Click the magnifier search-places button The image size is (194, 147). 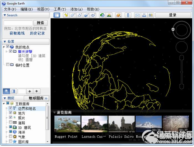click(6, 91)
